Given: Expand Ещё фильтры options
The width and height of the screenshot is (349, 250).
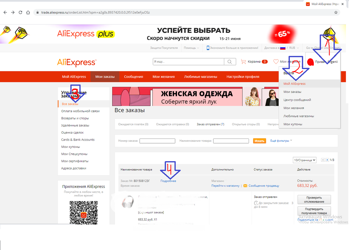Looking at the screenshot, I should [281, 141].
